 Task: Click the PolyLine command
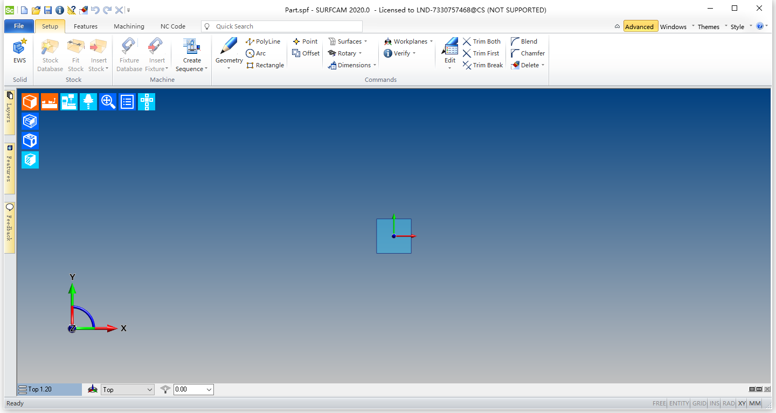coord(263,41)
